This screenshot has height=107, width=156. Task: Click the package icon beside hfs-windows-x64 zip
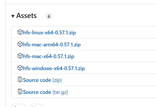pyautogui.click(x=20, y=68)
